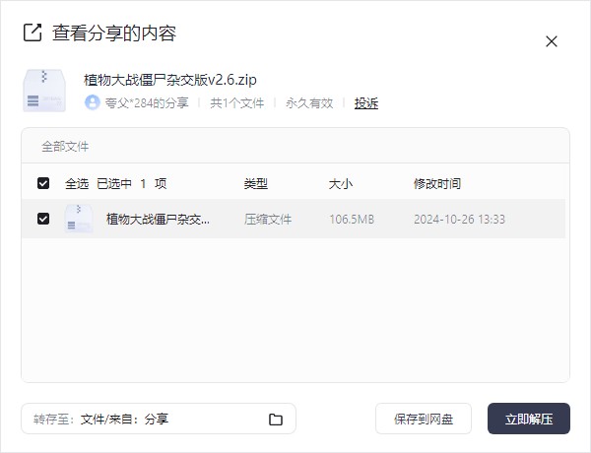
Task: Uncheck the 植物大战僵尸杂交 file checkbox
Action: click(43, 219)
